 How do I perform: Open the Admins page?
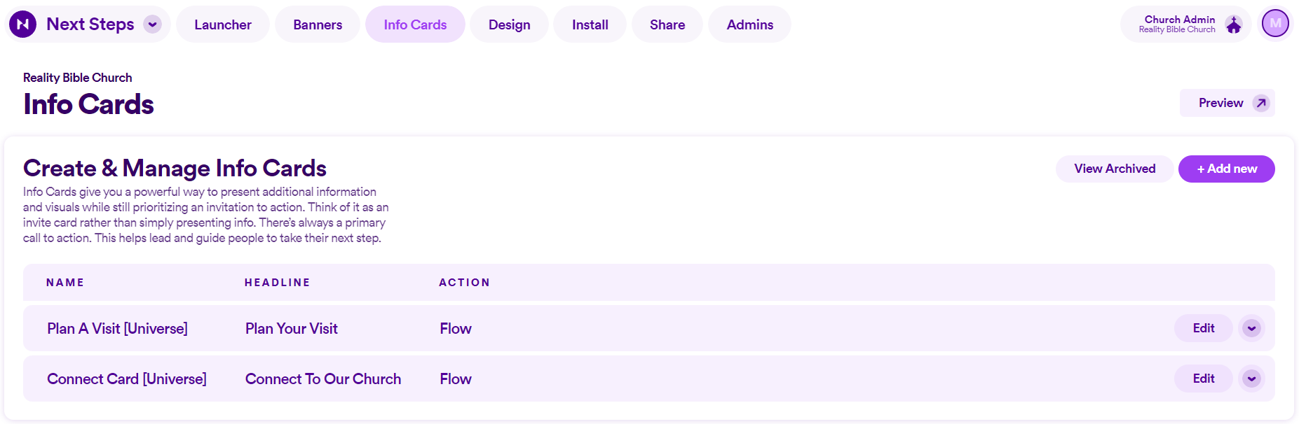749,24
